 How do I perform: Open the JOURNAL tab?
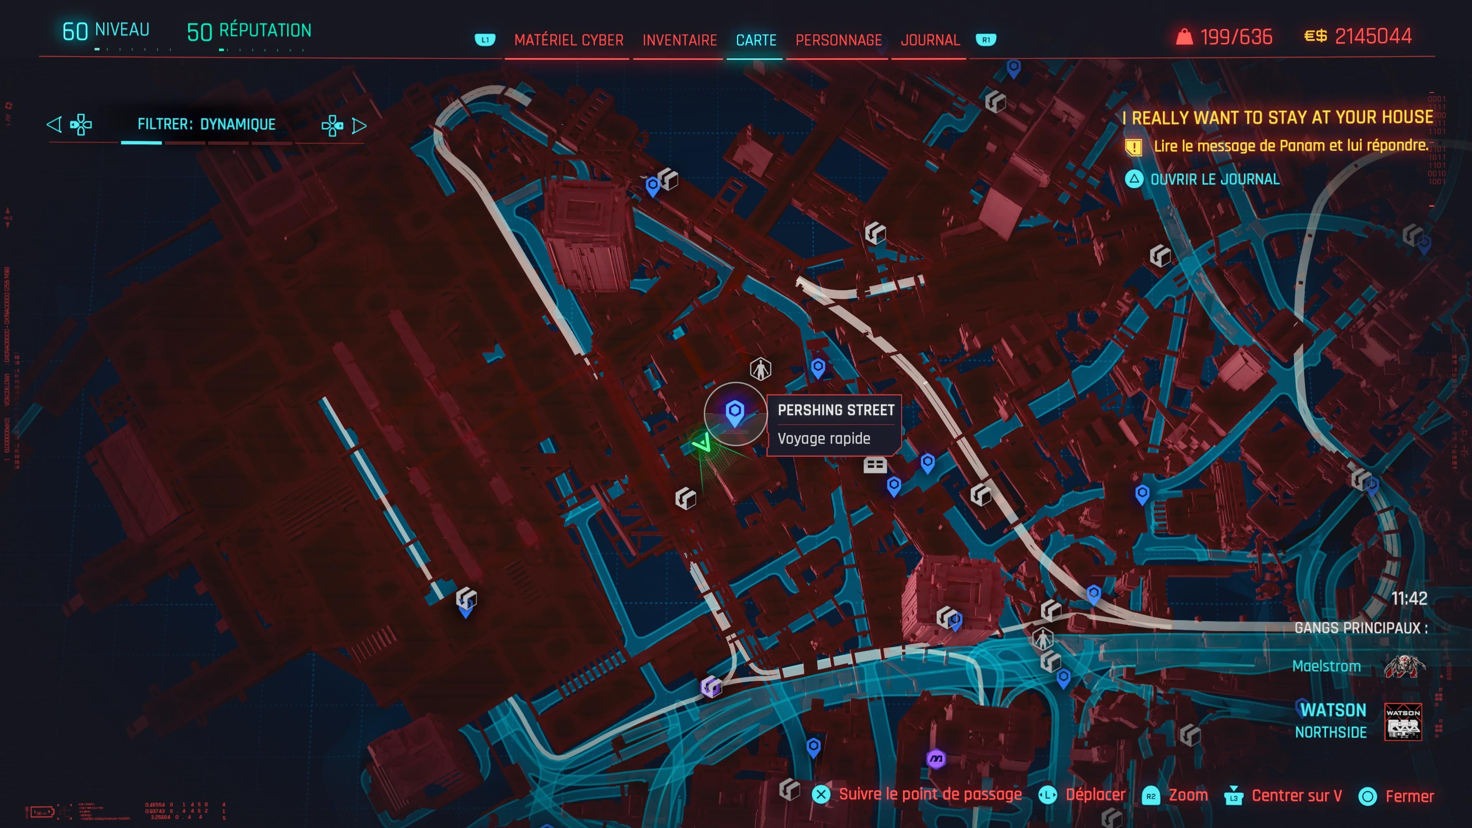tap(930, 40)
